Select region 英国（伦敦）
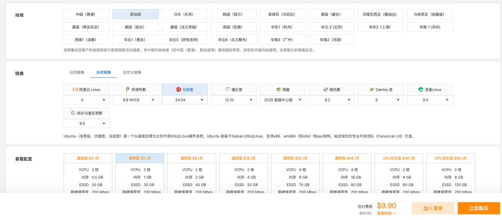Screen dimensions: 502x220 234,27
